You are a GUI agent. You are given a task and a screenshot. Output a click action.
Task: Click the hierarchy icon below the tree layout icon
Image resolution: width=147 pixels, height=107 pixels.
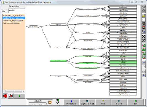(143, 11)
